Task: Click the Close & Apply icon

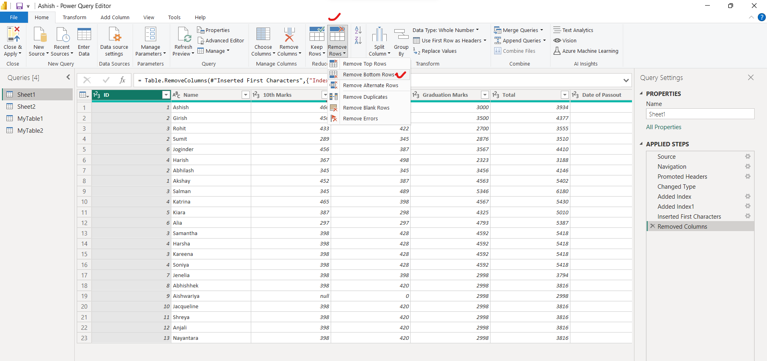Action: 13,35
